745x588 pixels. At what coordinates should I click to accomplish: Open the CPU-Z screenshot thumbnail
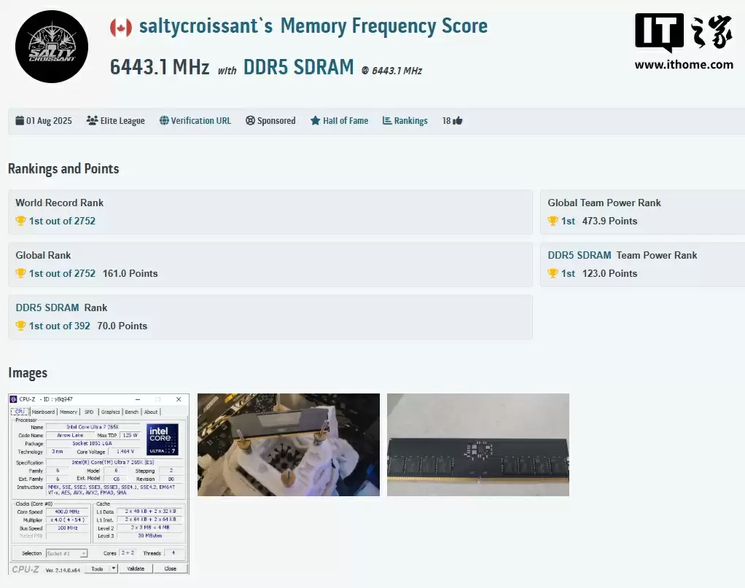[x=98, y=484]
